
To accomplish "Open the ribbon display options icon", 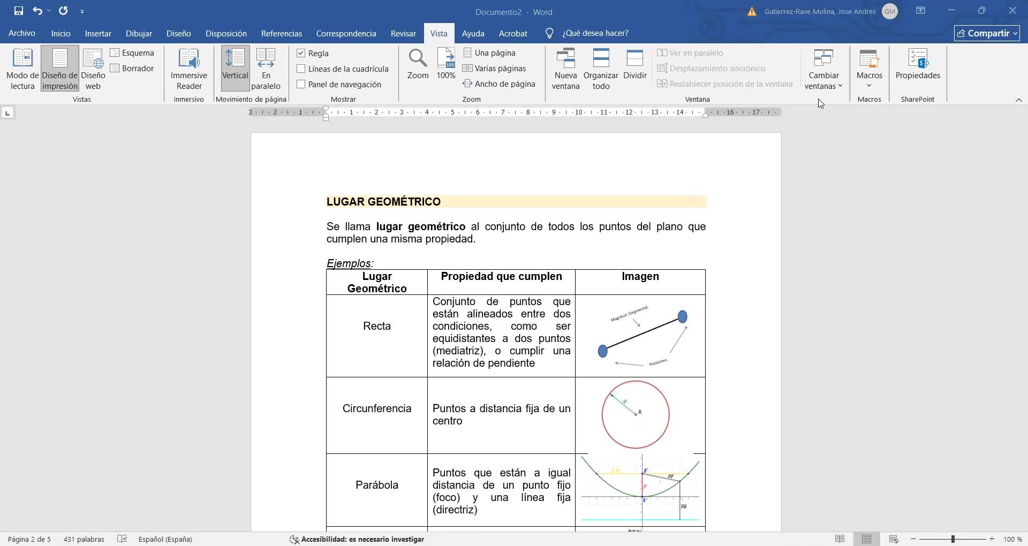I will [x=920, y=11].
